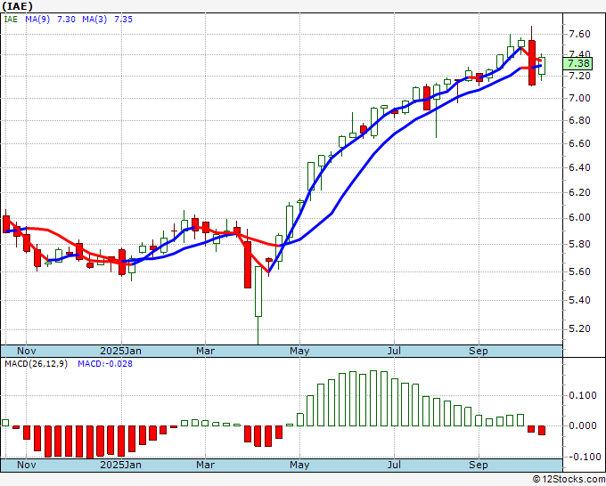Select the 7.60 price axis label

(x=579, y=34)
